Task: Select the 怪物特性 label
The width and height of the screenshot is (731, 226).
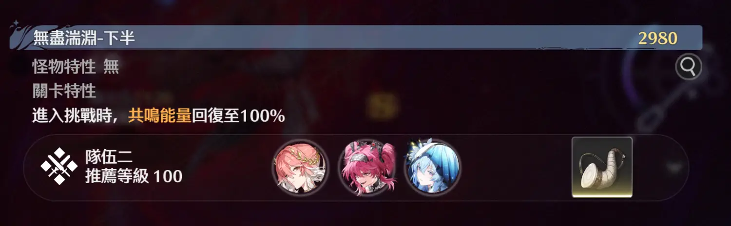Action: 64,66
